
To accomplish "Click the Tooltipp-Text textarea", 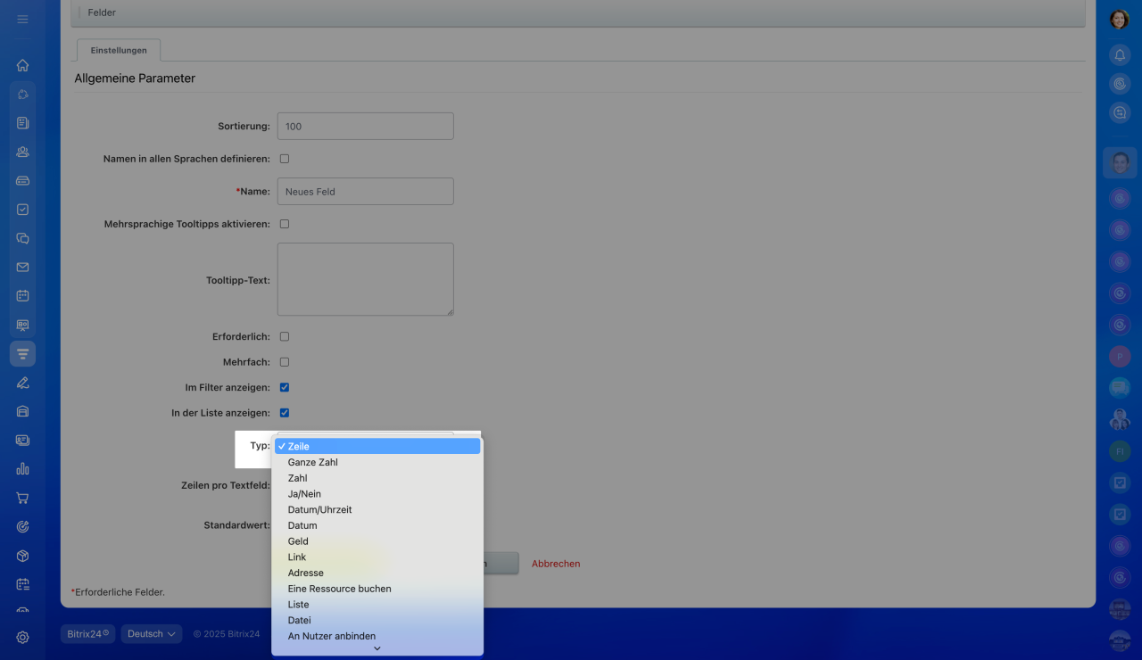I will click(x=366, y=279).
